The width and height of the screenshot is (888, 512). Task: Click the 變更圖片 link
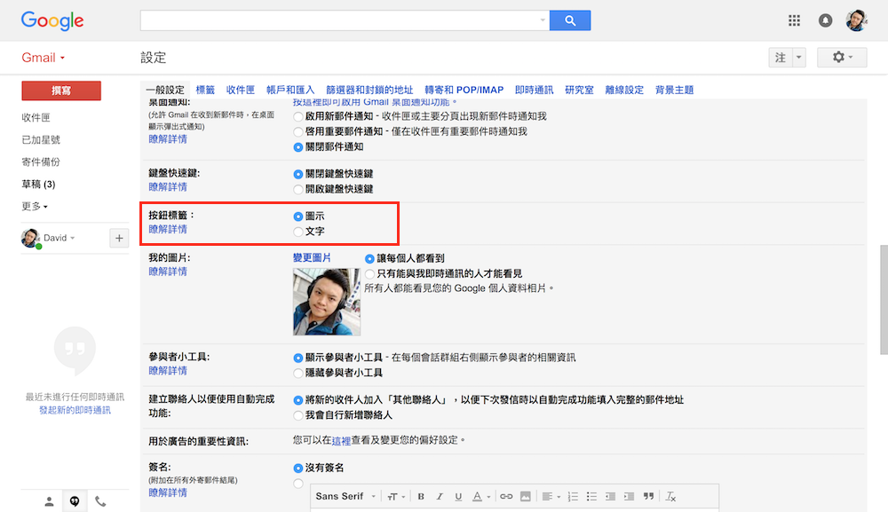(x=312, y=257)
